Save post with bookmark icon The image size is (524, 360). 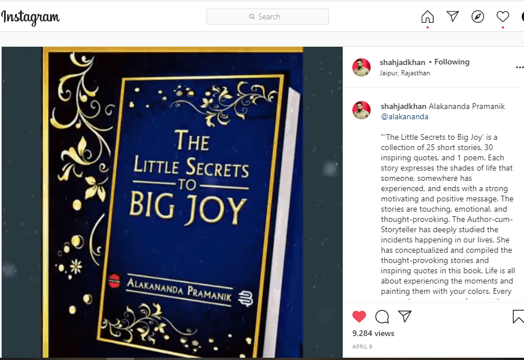tap(518, 317)
